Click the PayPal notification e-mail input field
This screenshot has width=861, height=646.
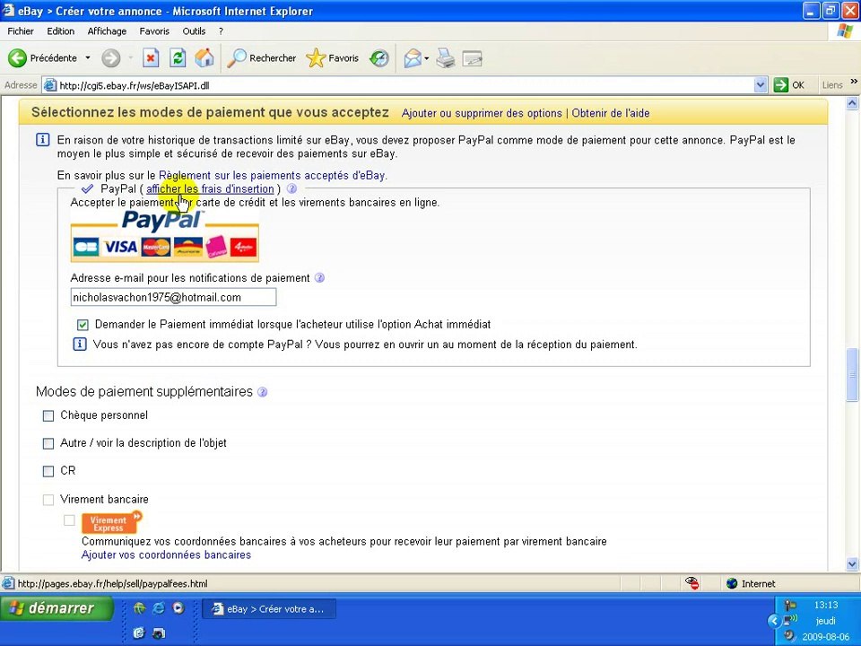point(173,298)
